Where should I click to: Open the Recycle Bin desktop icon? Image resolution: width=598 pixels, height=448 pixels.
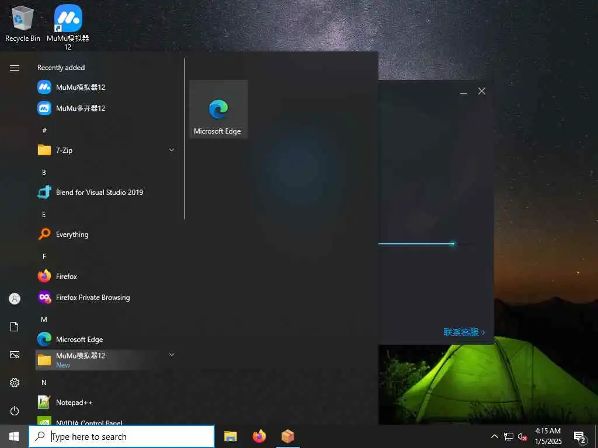[23, 23]
